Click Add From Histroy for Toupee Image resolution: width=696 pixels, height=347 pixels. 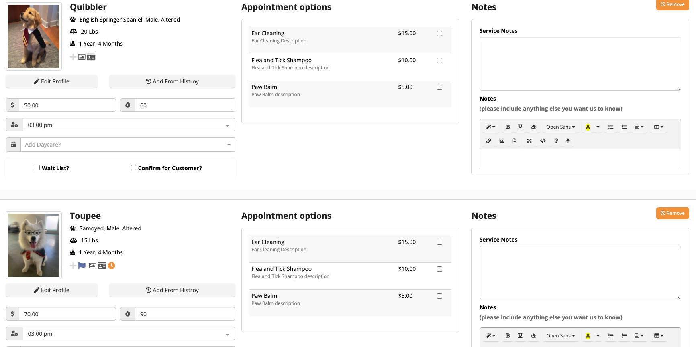[172, 290]
